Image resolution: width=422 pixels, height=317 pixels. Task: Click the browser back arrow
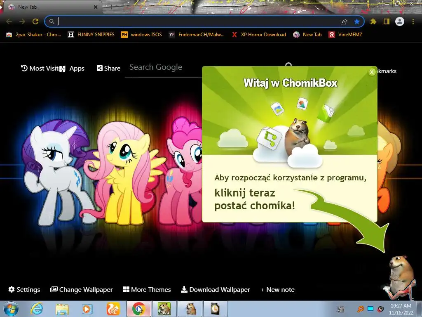9,21
